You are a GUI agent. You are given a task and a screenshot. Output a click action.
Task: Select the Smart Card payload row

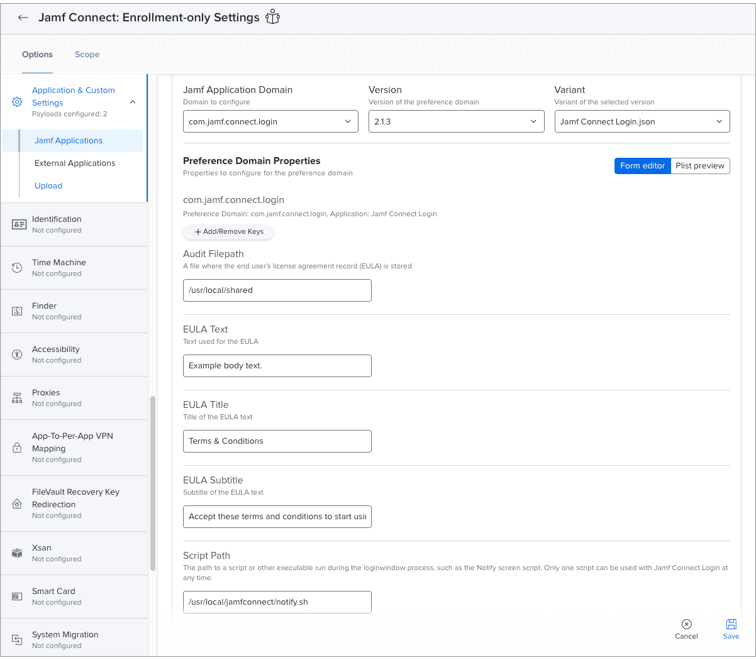pyautogui.click(x=74, y=597)
